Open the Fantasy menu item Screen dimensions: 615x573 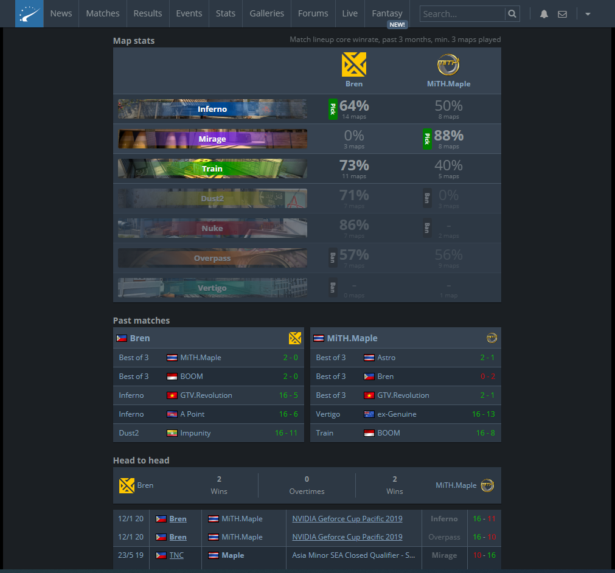[x=387, y=14]
